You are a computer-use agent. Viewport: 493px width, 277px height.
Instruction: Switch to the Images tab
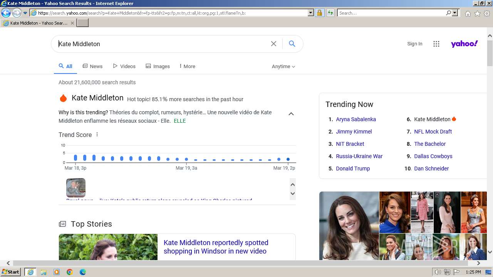158,66
